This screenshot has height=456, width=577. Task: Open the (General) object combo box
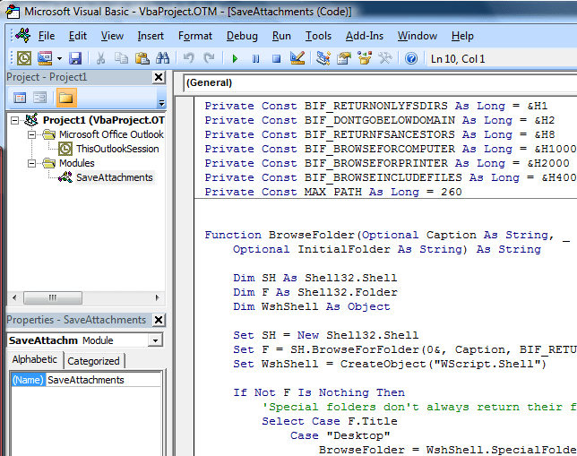380,82
